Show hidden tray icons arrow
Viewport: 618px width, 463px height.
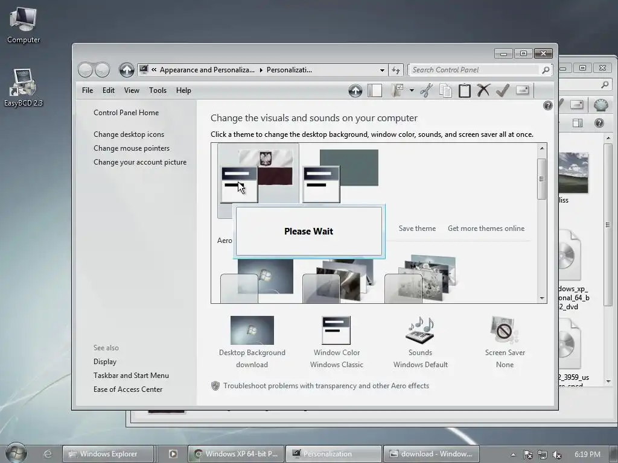pyautogui.click(x=513, y=455)
